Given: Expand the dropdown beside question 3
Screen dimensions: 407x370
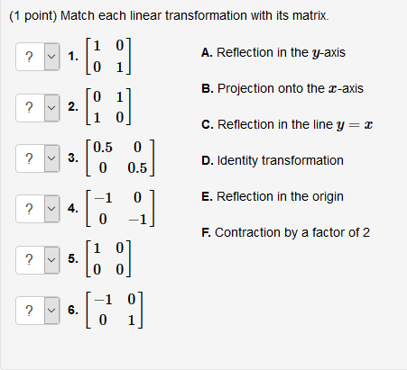Looking at the screenshot, I should point(38,158).
